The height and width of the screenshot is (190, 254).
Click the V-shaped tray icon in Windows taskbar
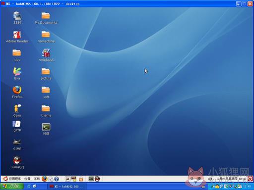coord(240,187)
